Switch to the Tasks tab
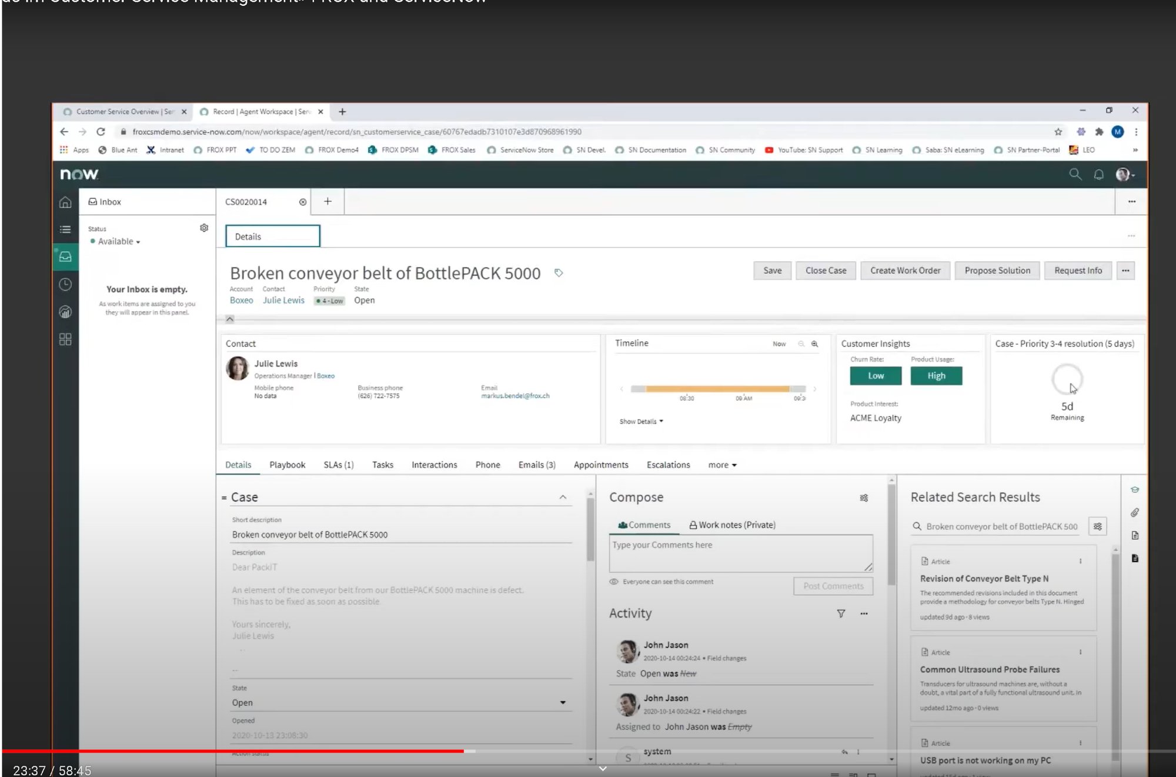This screenshot has width=1176, height=777. click(382, 465)
